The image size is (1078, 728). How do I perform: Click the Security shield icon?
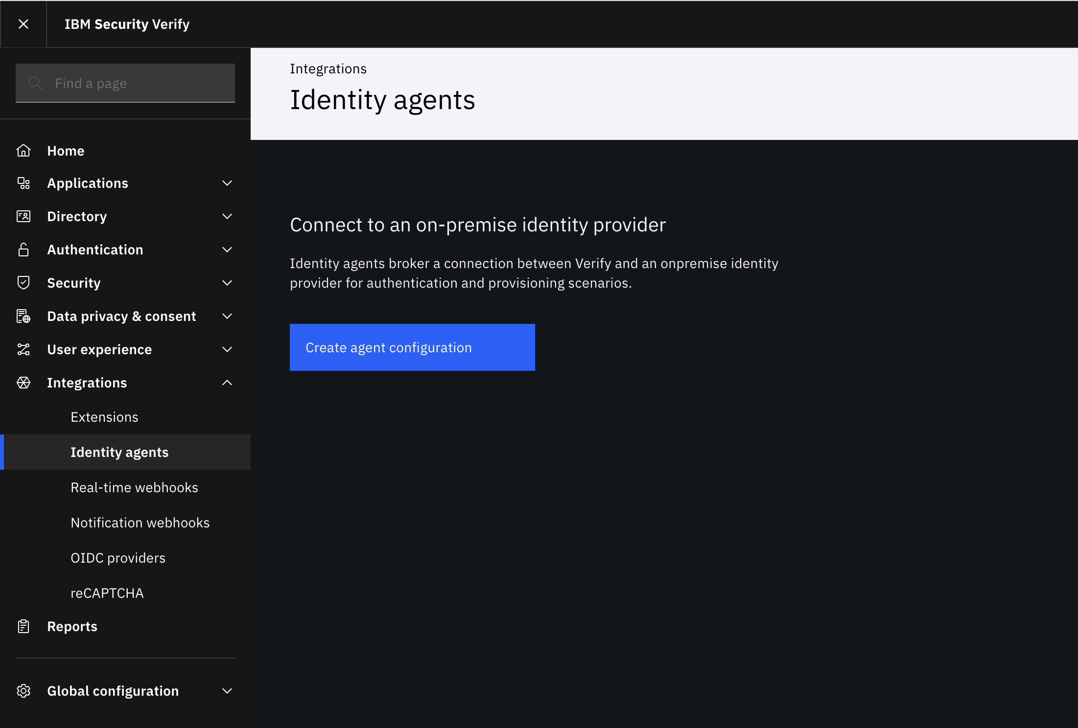tap(23, 283)
